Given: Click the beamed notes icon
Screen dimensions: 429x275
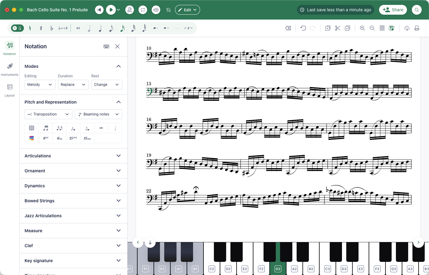Looking at the screenshot, I should tap(46, 128).
